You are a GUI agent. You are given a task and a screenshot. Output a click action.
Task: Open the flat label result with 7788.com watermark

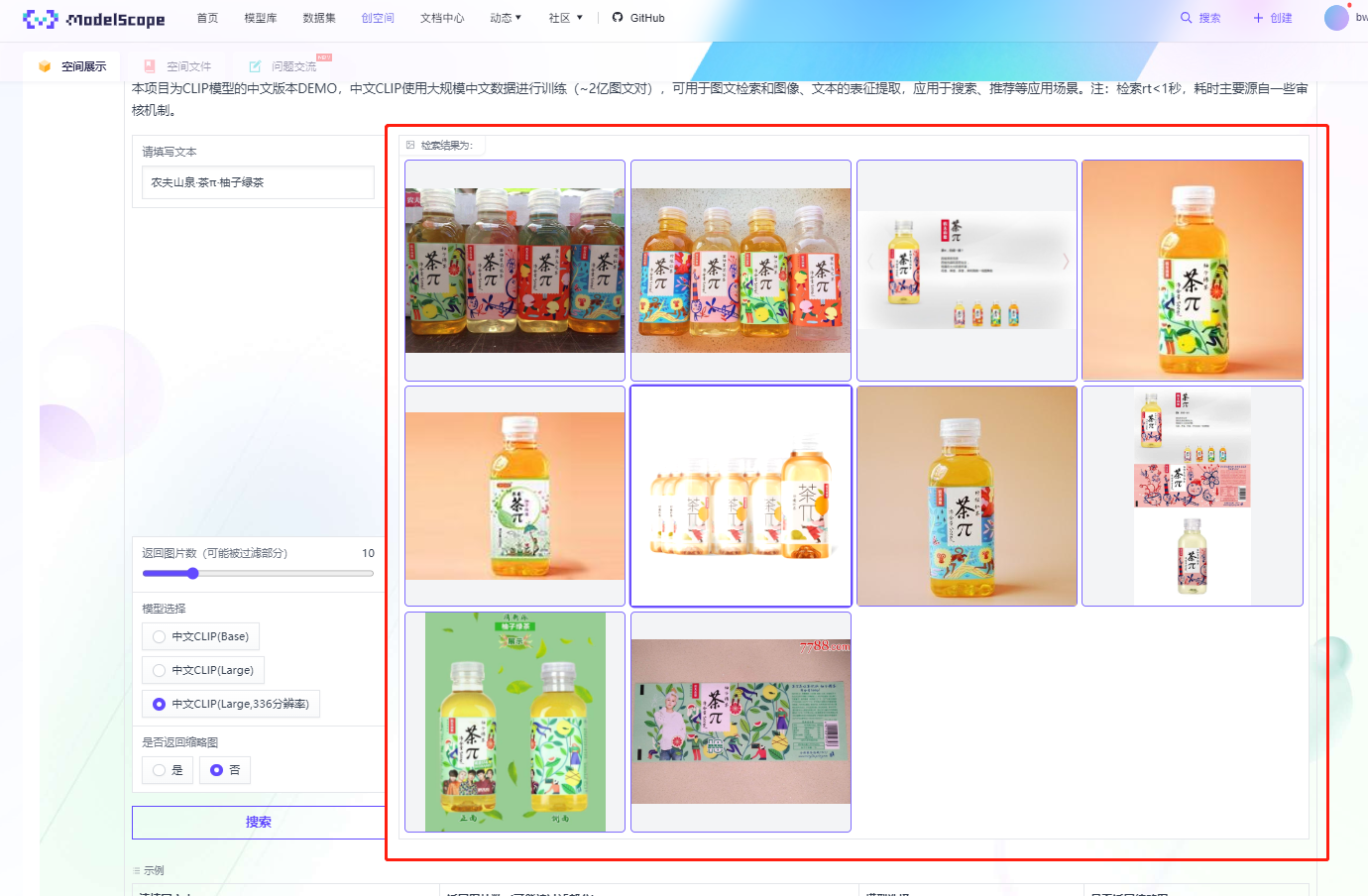[x=741, y=722]
